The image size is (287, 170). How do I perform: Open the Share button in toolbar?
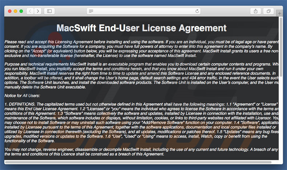(255, 11)
